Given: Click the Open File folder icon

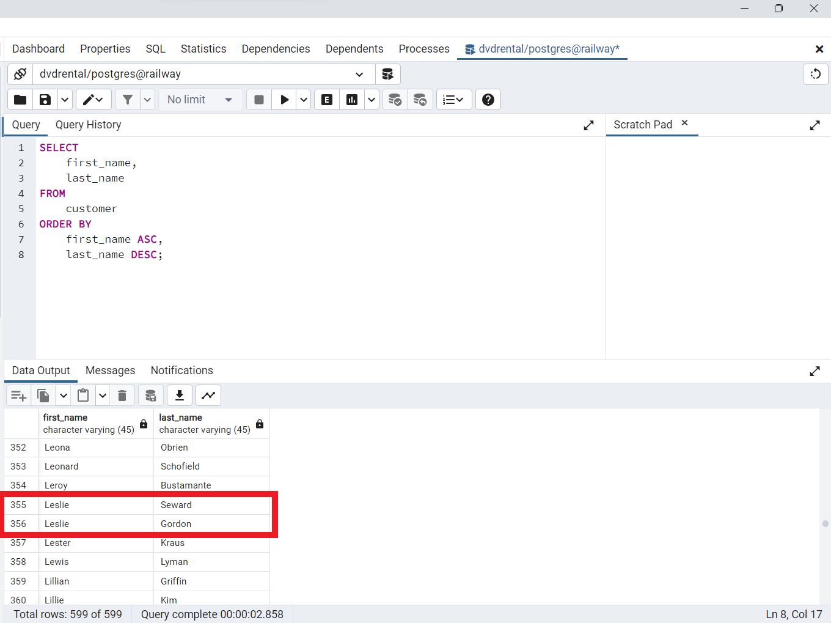Looking at the screenshot, I should point(20,100).
